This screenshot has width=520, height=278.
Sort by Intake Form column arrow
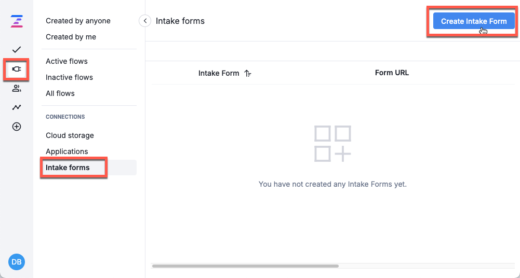pyautogui.click(x=248, y=74)
